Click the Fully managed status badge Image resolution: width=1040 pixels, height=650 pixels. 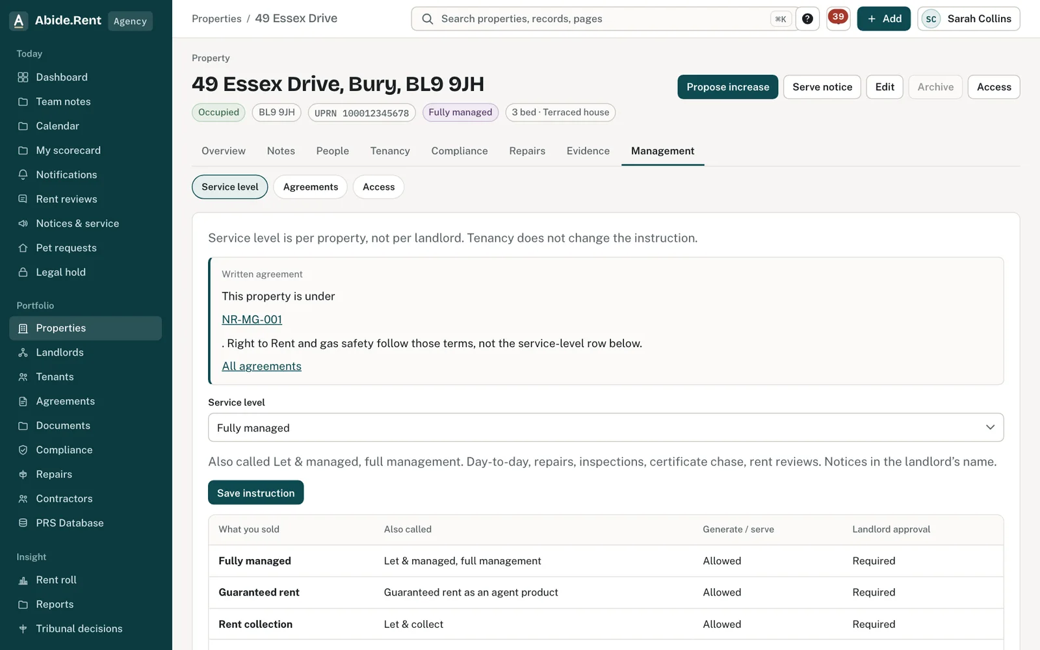click(x=460, y=112)
